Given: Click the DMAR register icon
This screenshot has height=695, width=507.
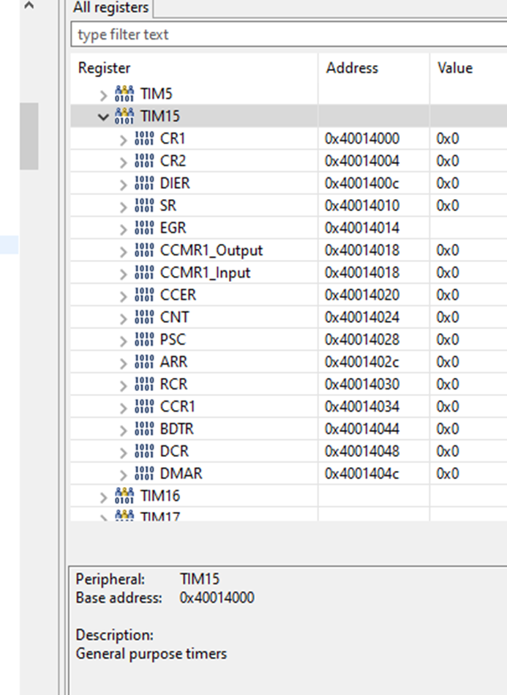Looking at the screenshot, I should point(144,473).
